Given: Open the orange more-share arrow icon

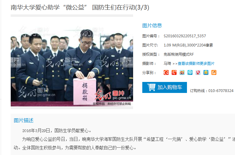Looking at the screenshot, I should pos(214,72).
